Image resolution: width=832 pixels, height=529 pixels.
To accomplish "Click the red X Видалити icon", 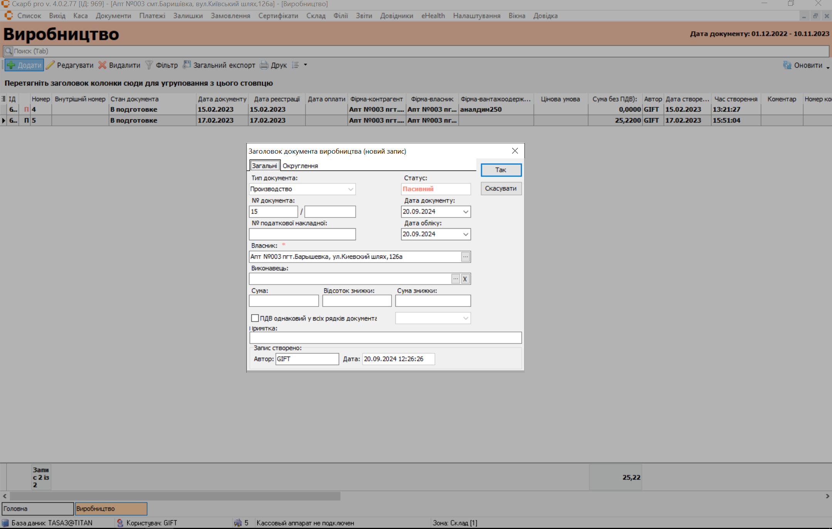I will [102, 65].
